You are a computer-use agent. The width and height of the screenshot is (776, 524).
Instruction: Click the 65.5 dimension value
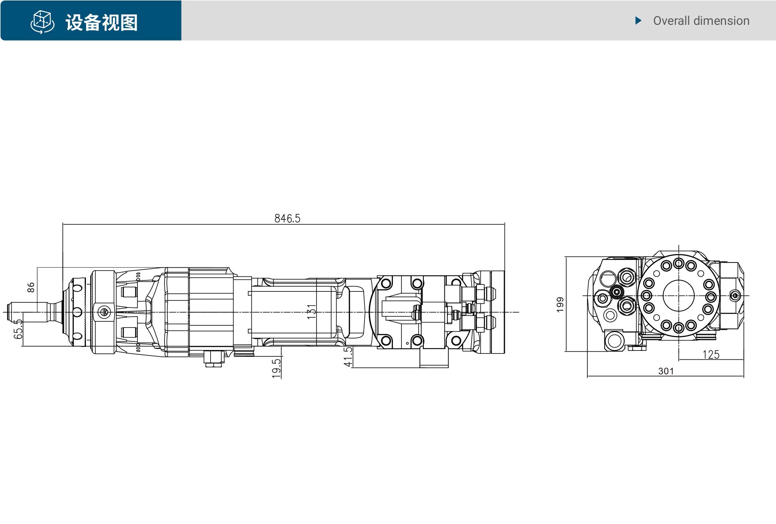click(x=18, y=329)
